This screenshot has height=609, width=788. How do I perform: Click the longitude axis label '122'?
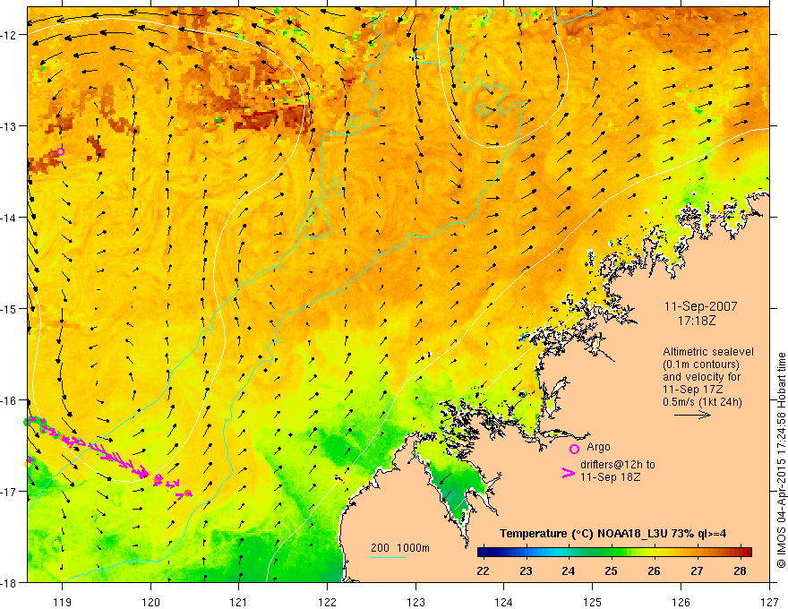pos(327,602)
